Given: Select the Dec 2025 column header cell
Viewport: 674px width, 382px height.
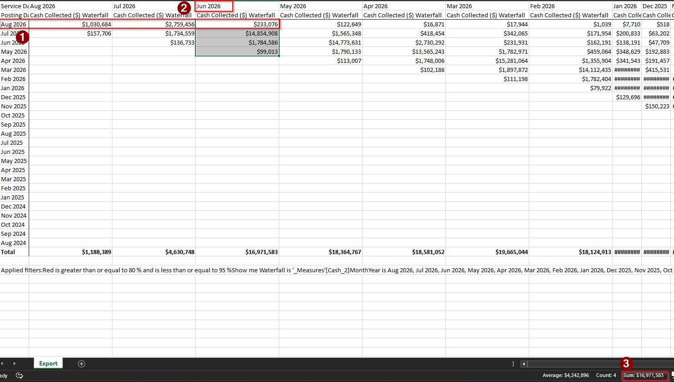Looking at the screenshot, I should click(x=656, y=6).
